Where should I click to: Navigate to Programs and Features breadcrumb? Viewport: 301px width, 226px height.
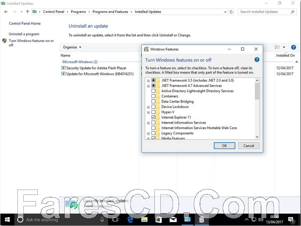coord(110,12)
